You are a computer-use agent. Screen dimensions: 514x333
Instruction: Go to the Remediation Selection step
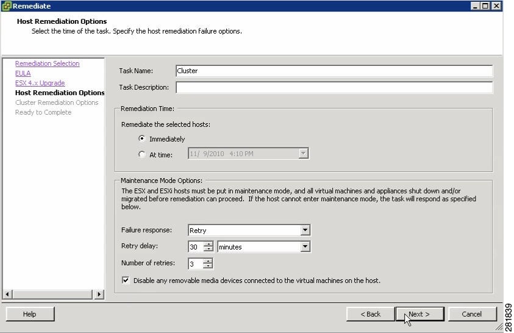coord(47,63)
